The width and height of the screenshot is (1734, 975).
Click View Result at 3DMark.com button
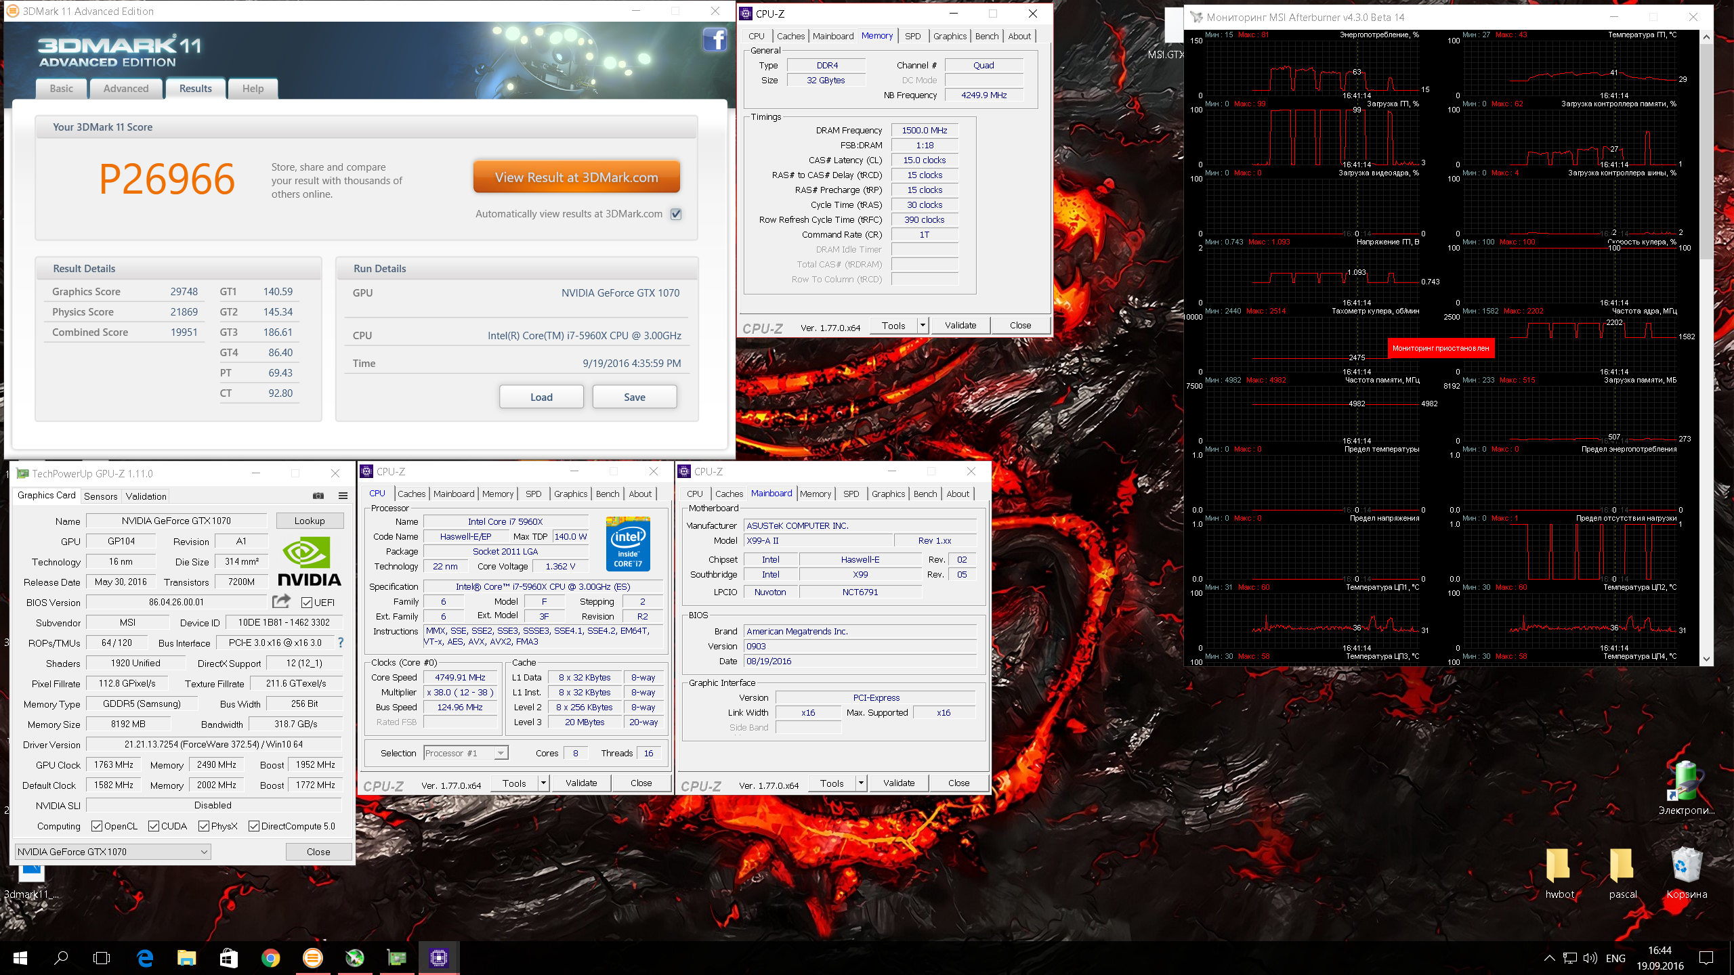576,177
